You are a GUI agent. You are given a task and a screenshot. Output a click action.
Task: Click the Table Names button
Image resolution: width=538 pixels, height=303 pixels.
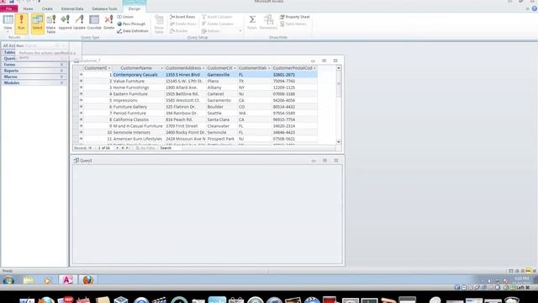(293, 24)
